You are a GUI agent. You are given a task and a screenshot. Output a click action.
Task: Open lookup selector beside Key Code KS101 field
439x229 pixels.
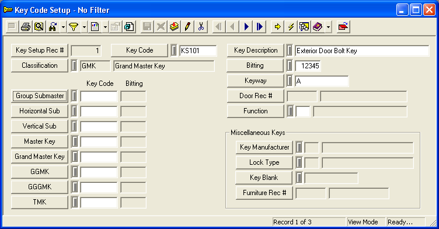174,51
